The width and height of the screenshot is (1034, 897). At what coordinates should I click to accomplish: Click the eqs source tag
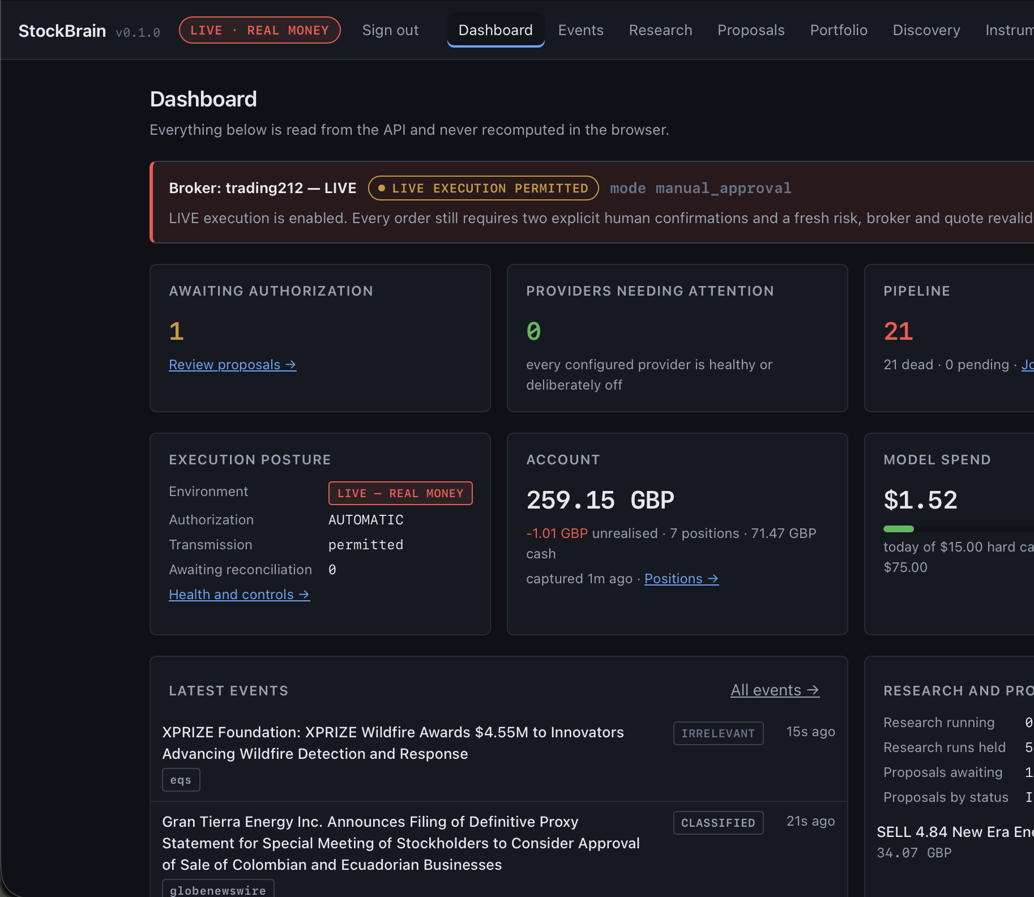tap(181, 780)
